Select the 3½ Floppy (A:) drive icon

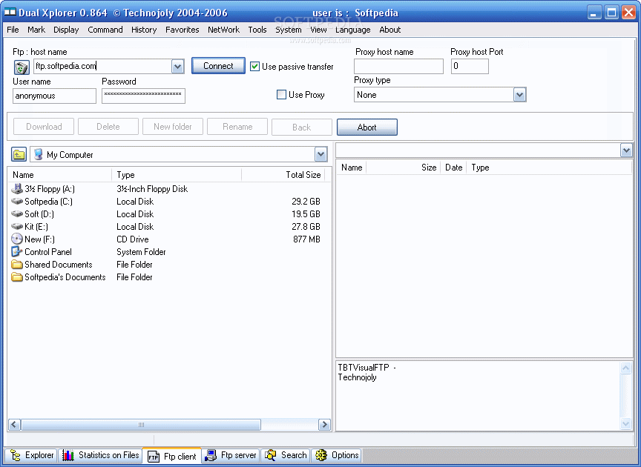(x=17, y=189)
